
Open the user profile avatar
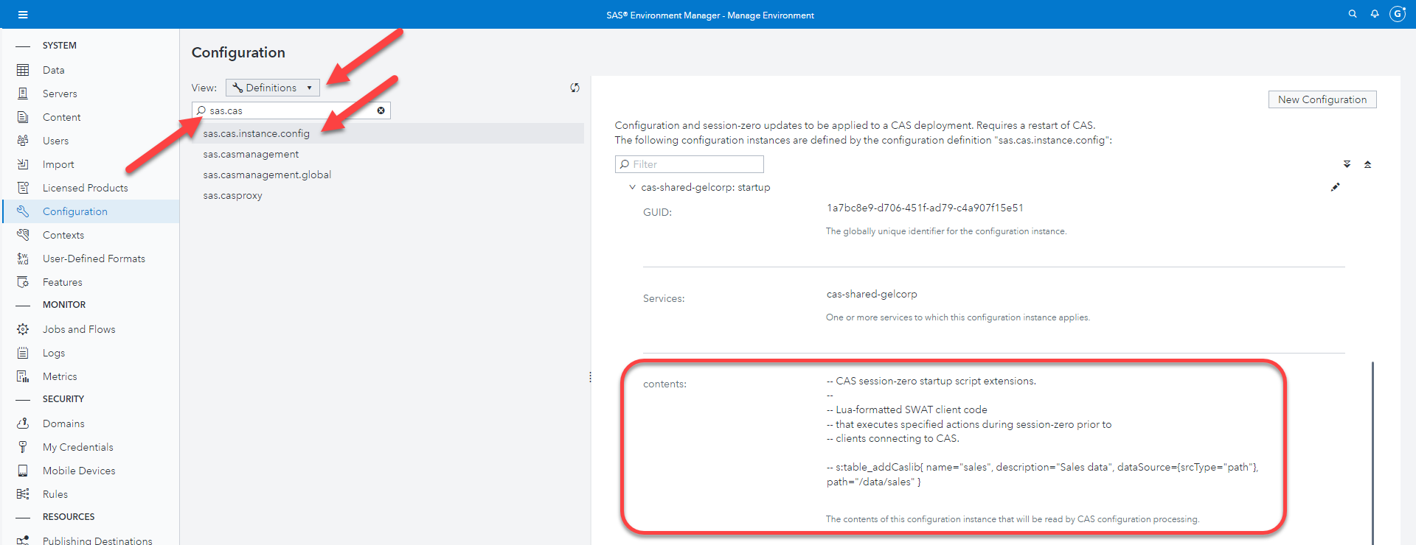point(1398,14)
